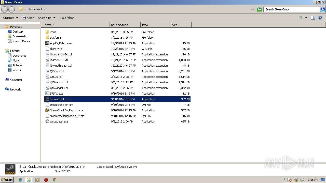Select the libgcc_s_dw2-1.dll icon

pos(47,54)
